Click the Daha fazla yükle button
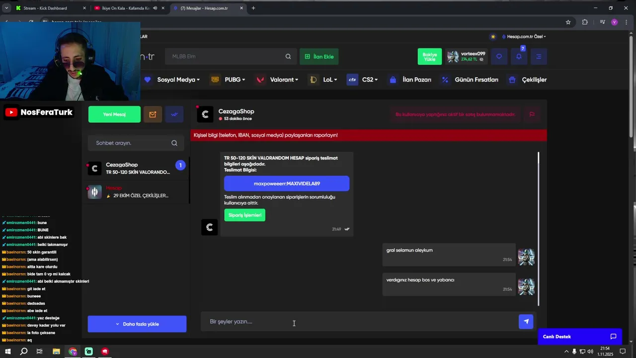Viewport: 636px width, 358px height. coord(137,324)
